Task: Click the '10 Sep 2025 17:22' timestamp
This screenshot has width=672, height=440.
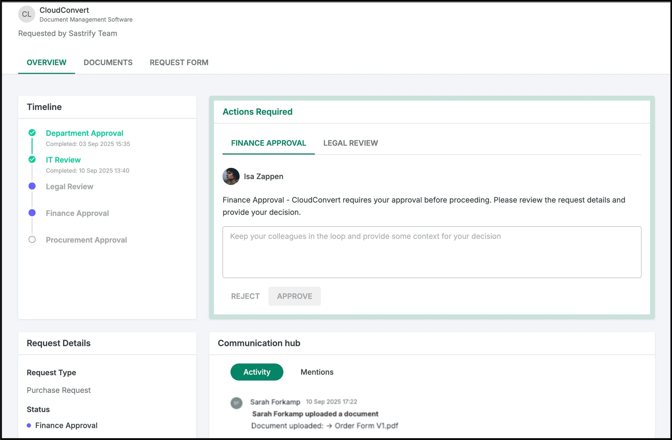Action: click(331, 402)
